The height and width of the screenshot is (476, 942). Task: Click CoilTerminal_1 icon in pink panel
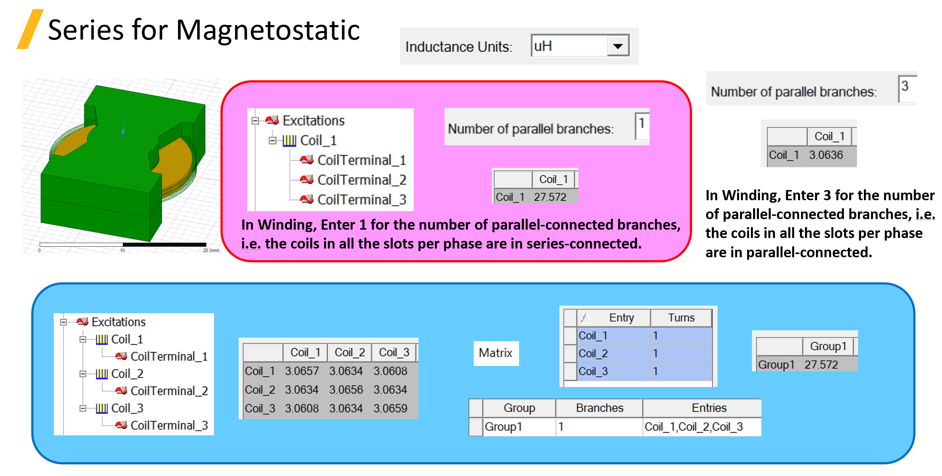click(x=307, y=160)
